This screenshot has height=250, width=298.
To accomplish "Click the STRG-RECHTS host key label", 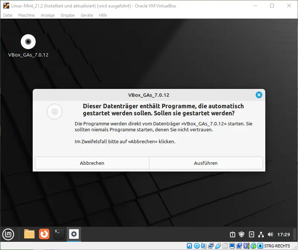I will coord(277,246).
